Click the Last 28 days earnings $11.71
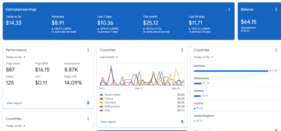This screenshot has width=281, height=131. click(x=196, y=23)
